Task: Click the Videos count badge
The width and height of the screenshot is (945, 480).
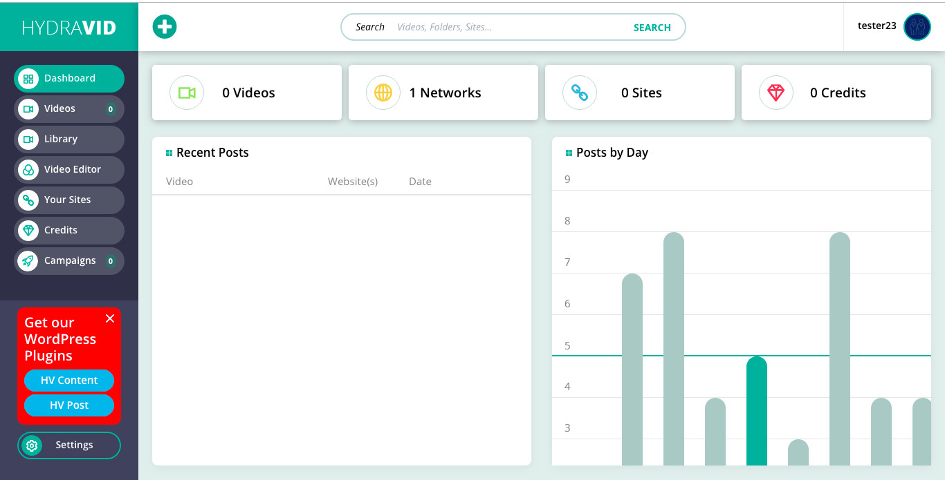Action: [x=110, y=109]
